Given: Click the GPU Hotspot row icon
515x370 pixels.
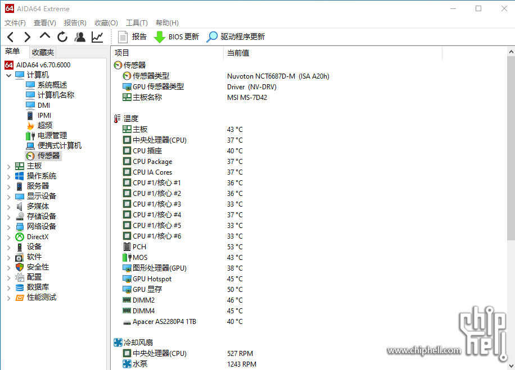Looking at the screenshot, I should 127,279.
